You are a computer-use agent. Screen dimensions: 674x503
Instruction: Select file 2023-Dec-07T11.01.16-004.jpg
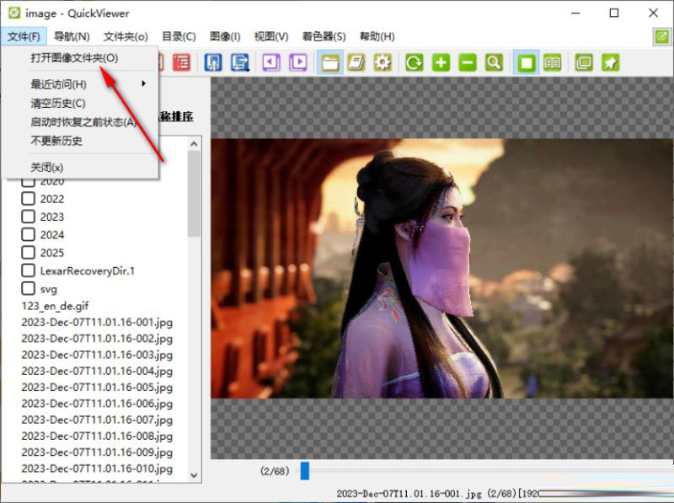coord(97,371)
